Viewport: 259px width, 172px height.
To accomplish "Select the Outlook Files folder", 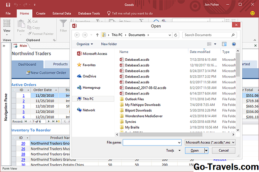I will pos(132,99).
